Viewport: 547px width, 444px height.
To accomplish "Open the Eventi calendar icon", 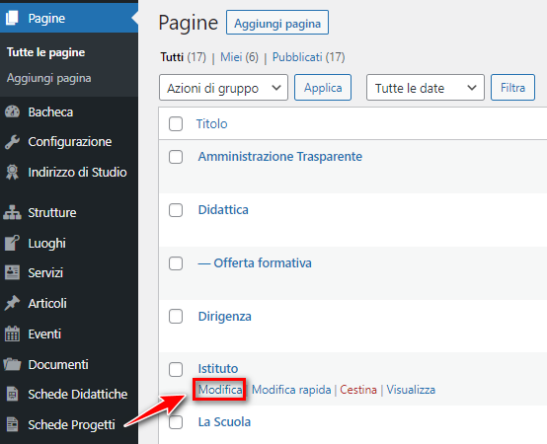I will pos(12,333).
